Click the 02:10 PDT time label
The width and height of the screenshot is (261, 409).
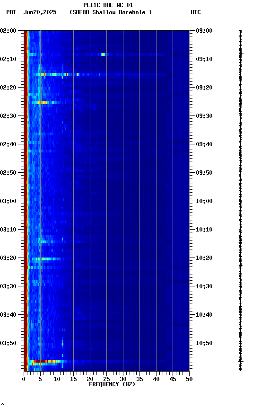click(x=8, y=59)
